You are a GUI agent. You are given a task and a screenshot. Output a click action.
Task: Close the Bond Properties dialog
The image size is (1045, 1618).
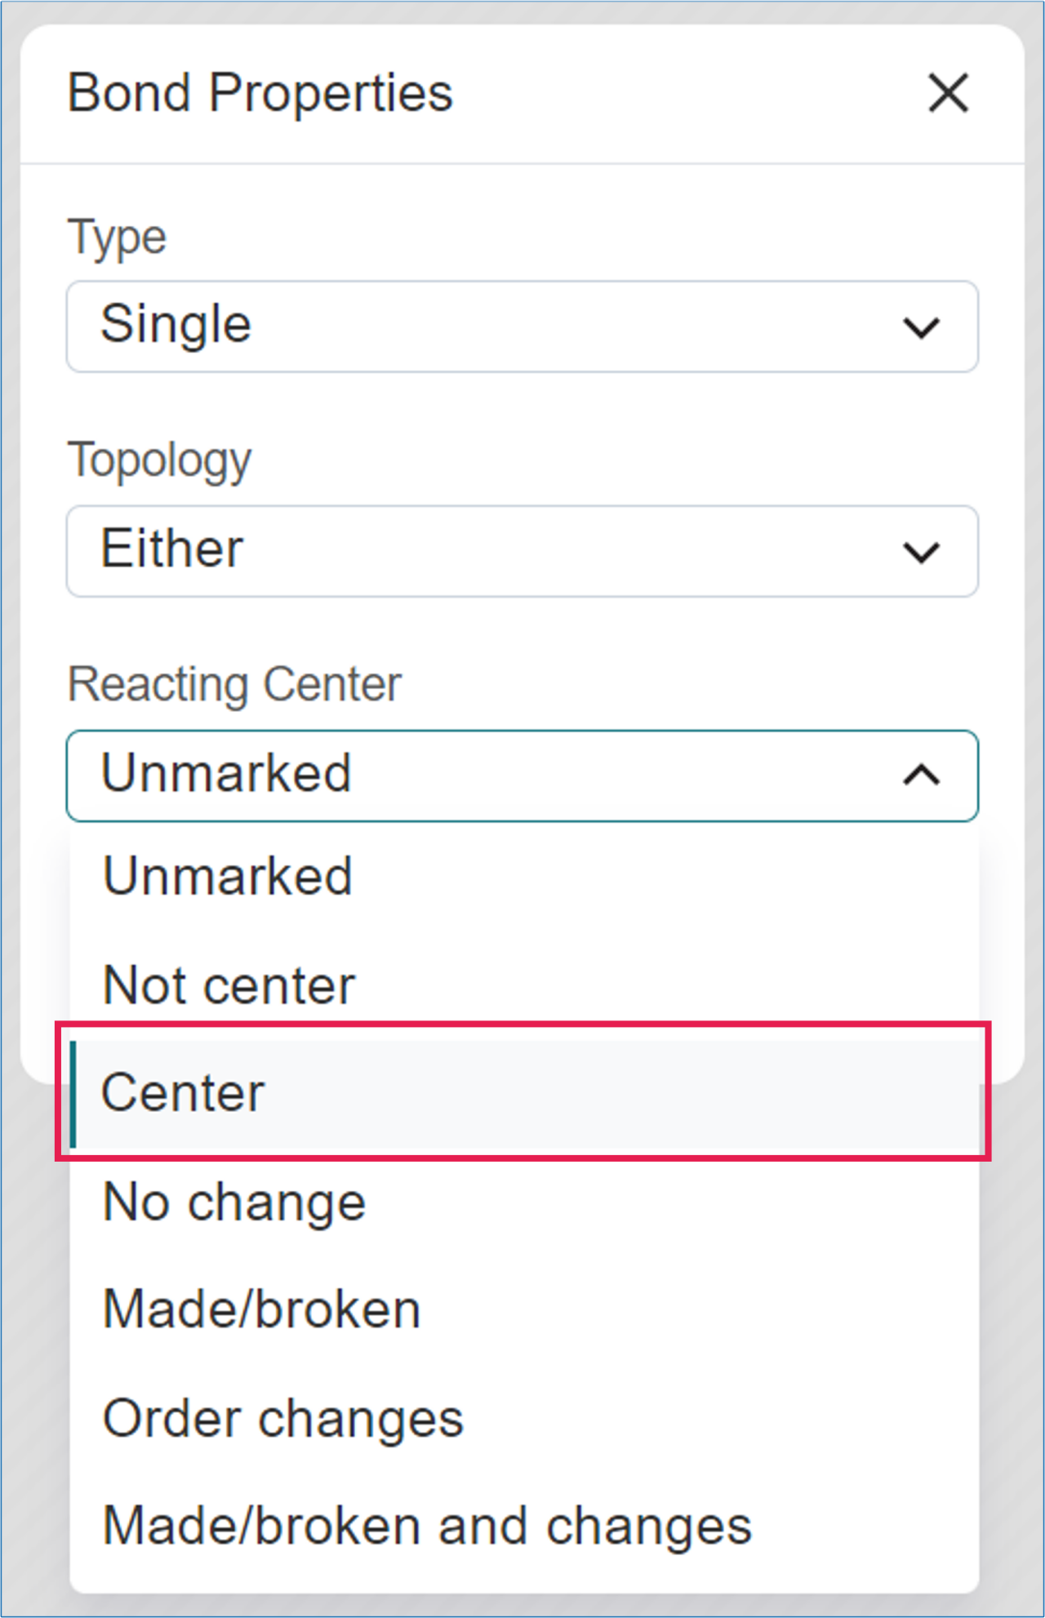coord(948,92)
